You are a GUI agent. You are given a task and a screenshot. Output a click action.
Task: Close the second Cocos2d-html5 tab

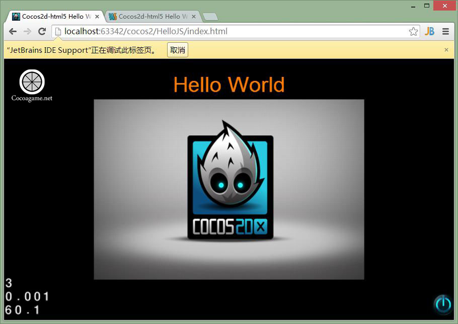click(x=193, y=17)
